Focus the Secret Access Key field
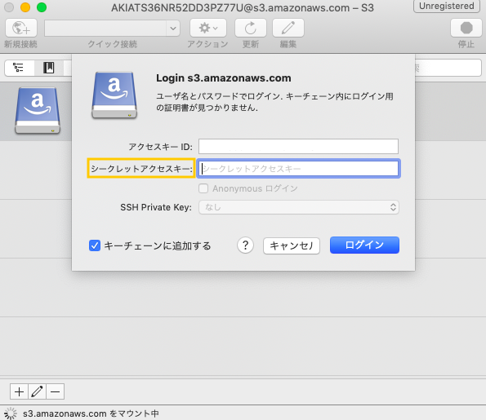Image resolution: width=486 pixels, height=420 pixels. click(x=298, y=169)
